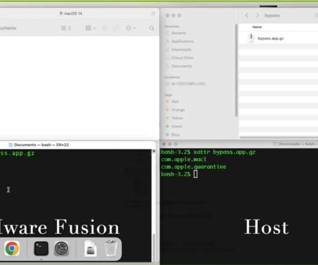Click the Share icon in VM Finder toolbar
Image resolution: width=318 pixels, height=265 pixels.
(x=104, y=28)
